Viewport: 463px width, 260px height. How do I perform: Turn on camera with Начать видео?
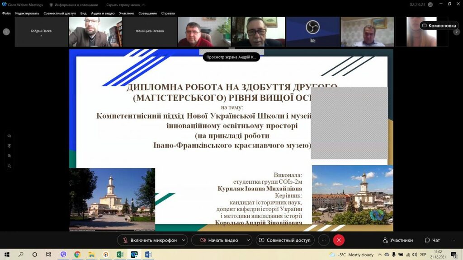point(218,240)
